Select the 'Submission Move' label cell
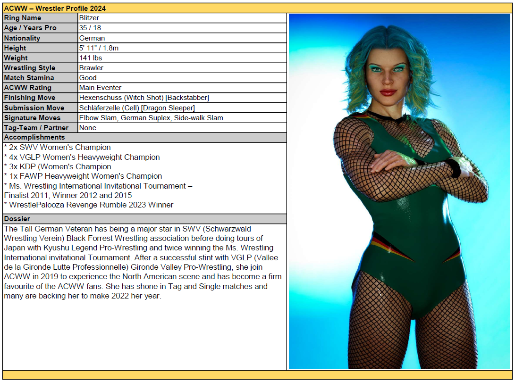 40,108
